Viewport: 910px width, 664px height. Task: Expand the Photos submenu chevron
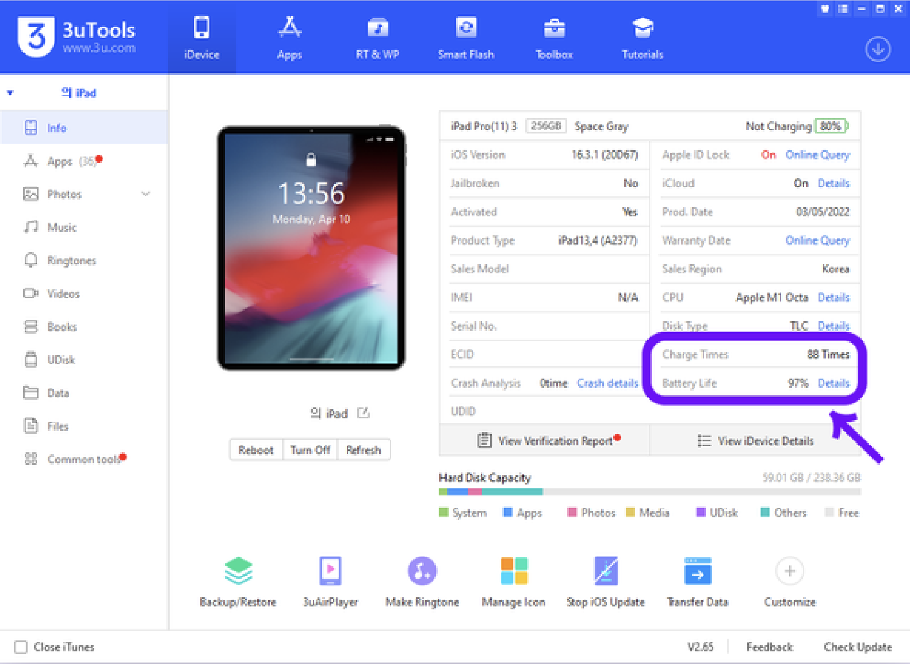[x=146, y=194]
